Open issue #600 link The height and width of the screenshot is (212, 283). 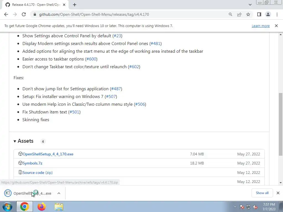[x=91, y=59]
